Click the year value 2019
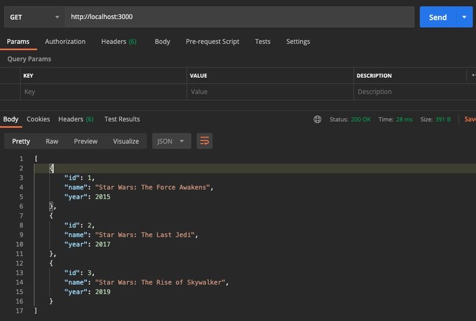 (x=102, y=292)
